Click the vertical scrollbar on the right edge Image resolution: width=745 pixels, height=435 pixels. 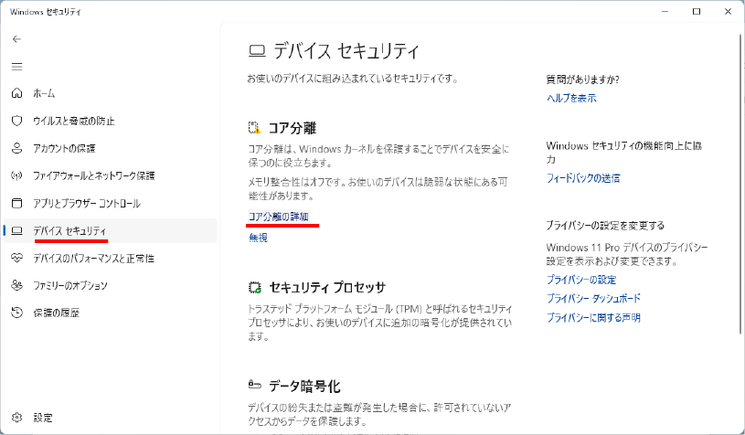point(741,179)
